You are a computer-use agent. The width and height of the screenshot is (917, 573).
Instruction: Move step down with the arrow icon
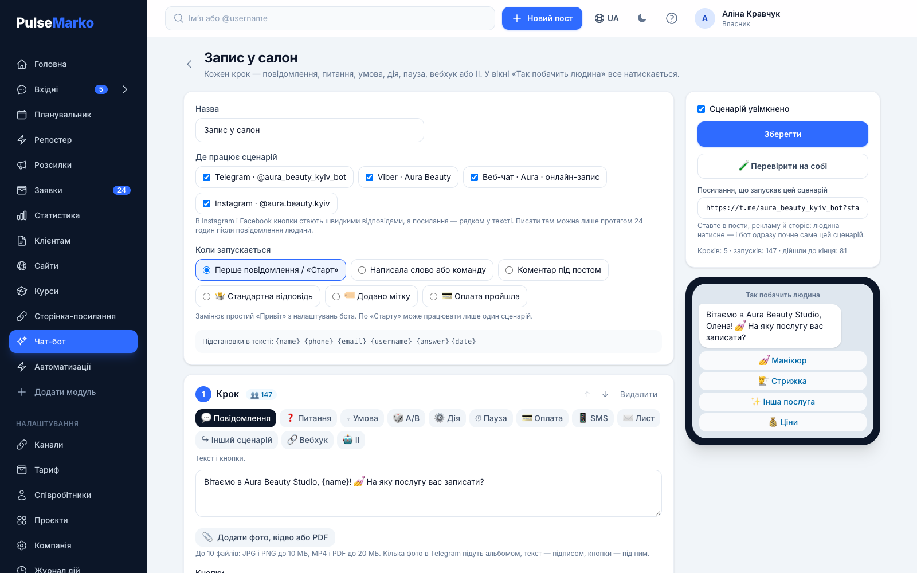605,394
